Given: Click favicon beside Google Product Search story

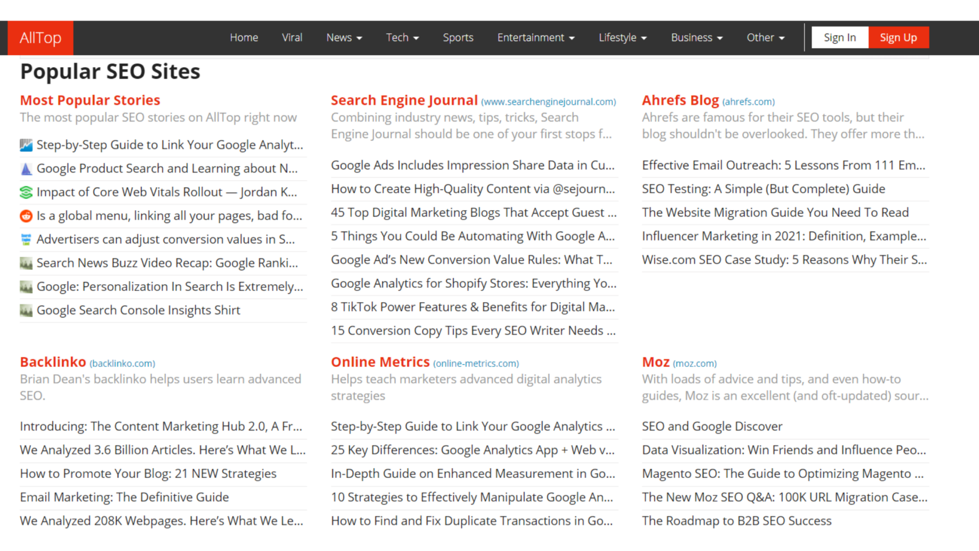Looking at the screenshot, I should [26, 169].
